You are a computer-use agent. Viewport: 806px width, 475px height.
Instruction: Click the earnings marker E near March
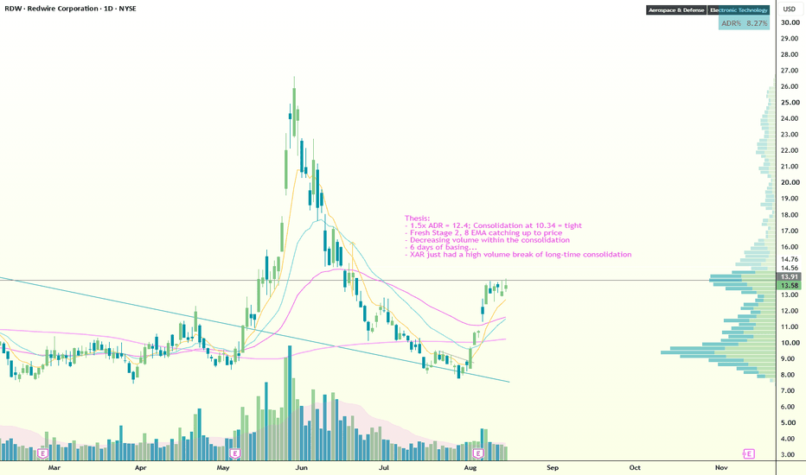(x=43, y=453)
